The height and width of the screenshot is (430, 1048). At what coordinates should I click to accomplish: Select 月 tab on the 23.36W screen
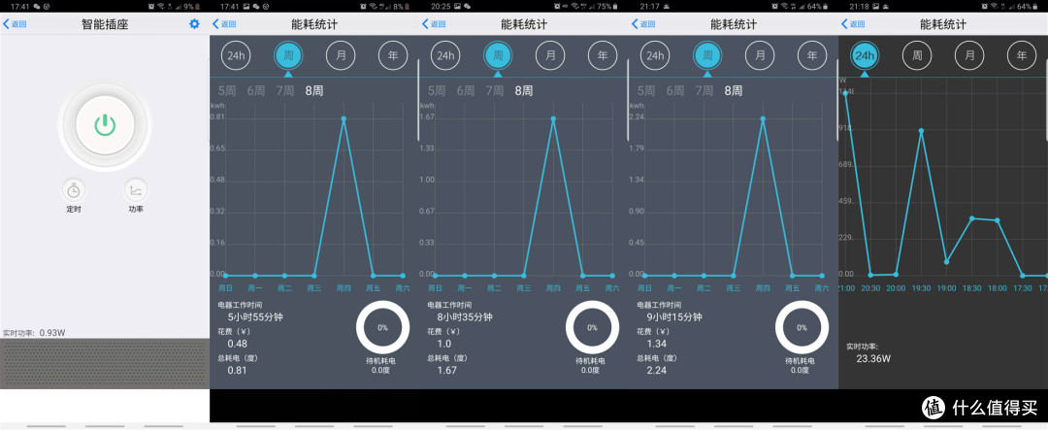969,55
